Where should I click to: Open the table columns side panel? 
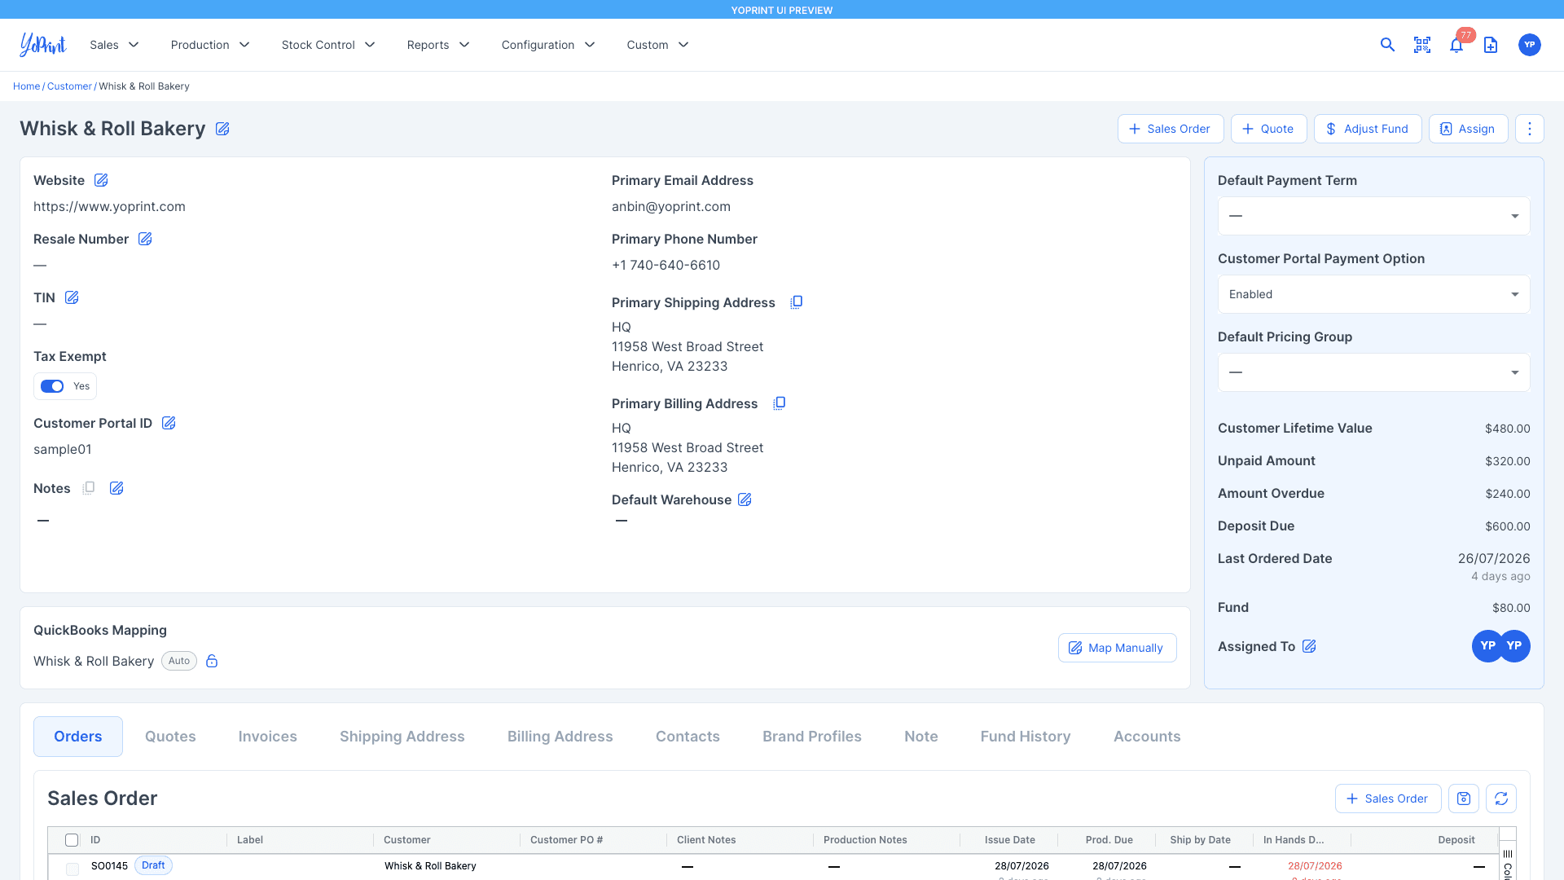[x=1508, y=862]
